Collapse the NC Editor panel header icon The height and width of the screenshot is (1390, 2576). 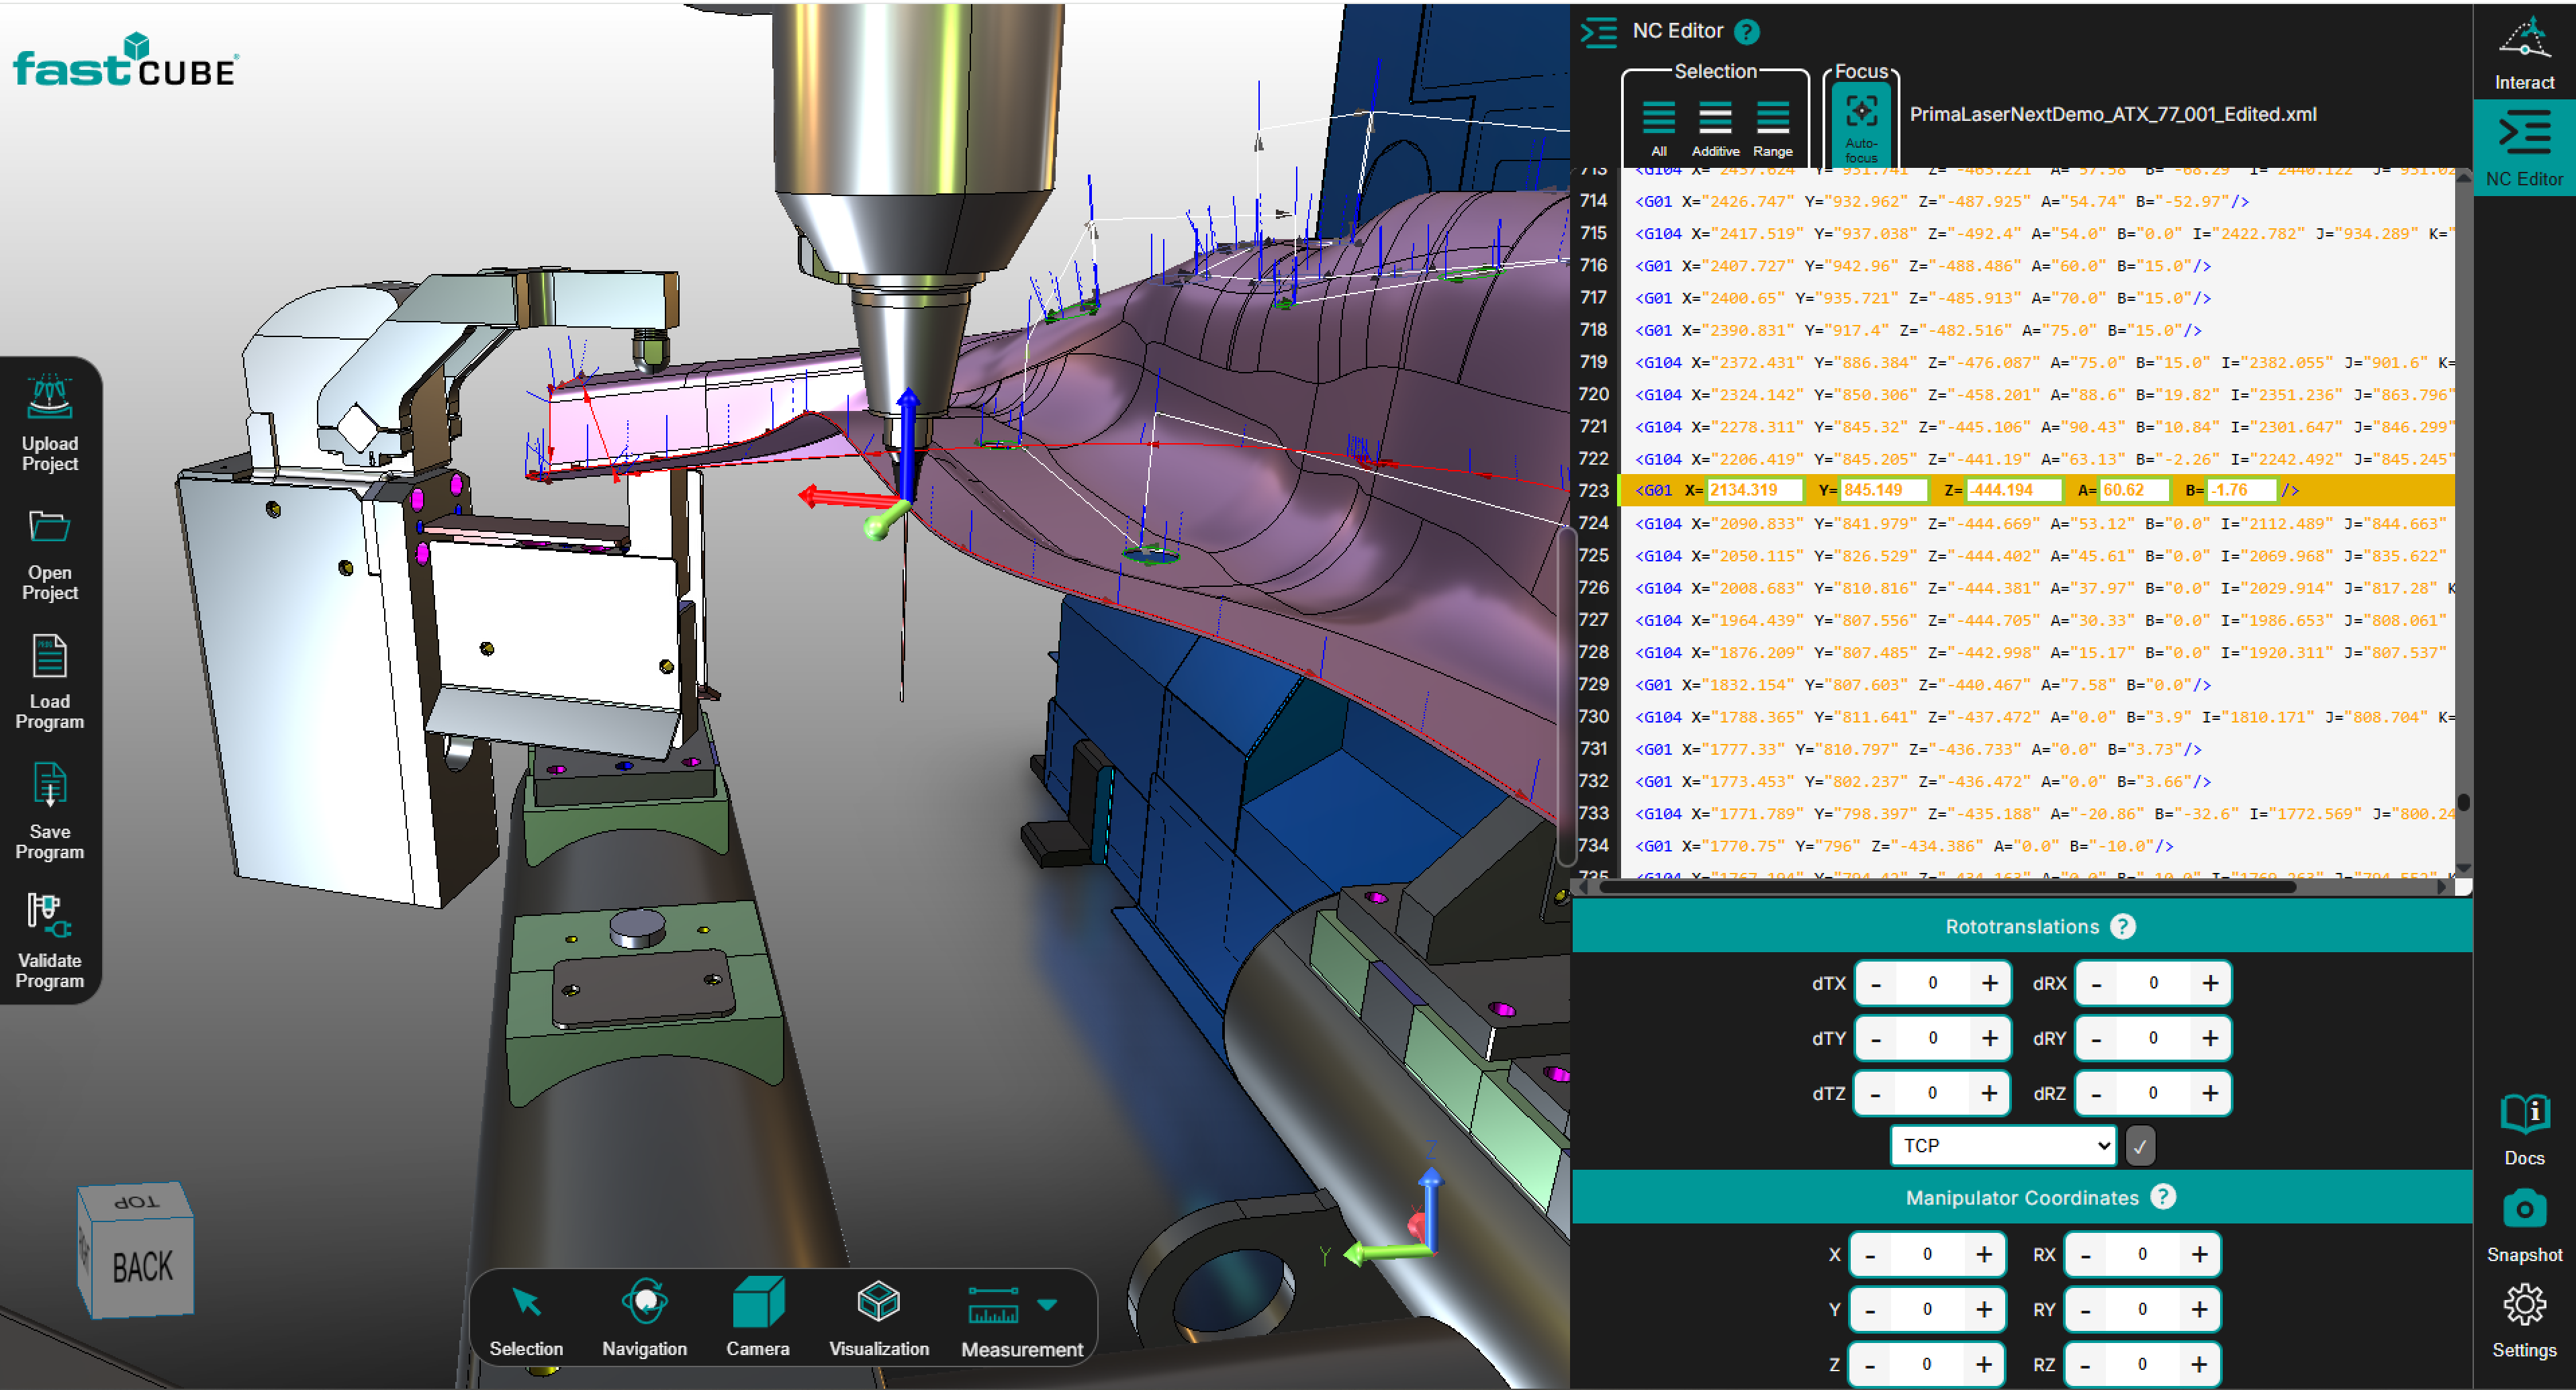pos(1598,32)
